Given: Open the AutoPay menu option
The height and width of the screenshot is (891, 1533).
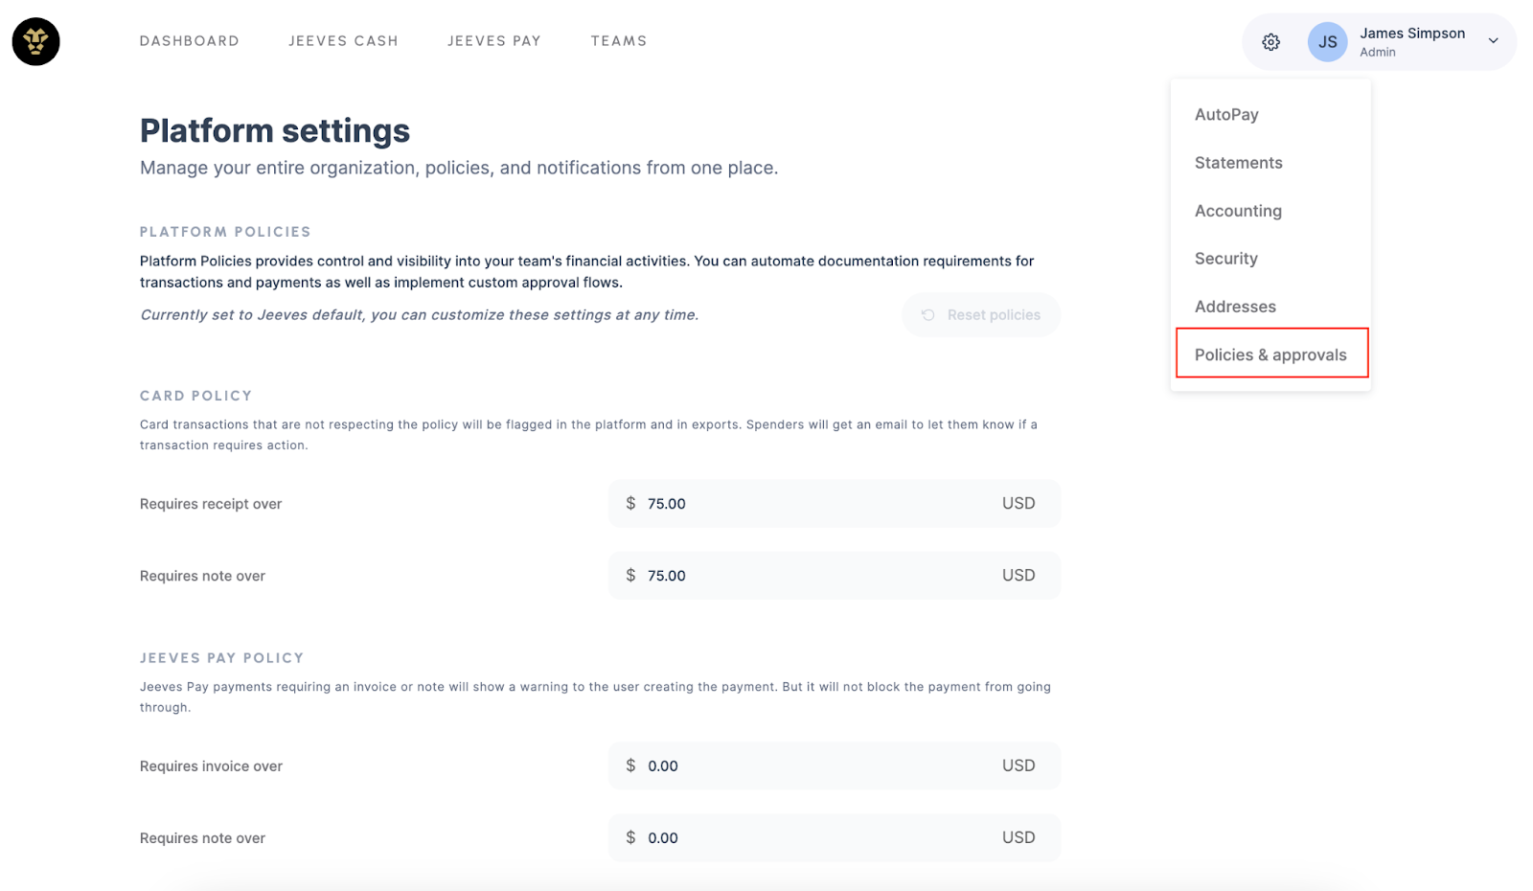Looking at the screenshot, I should (x=1225, y=114).
